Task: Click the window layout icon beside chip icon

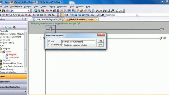Action: click(71, 15)
